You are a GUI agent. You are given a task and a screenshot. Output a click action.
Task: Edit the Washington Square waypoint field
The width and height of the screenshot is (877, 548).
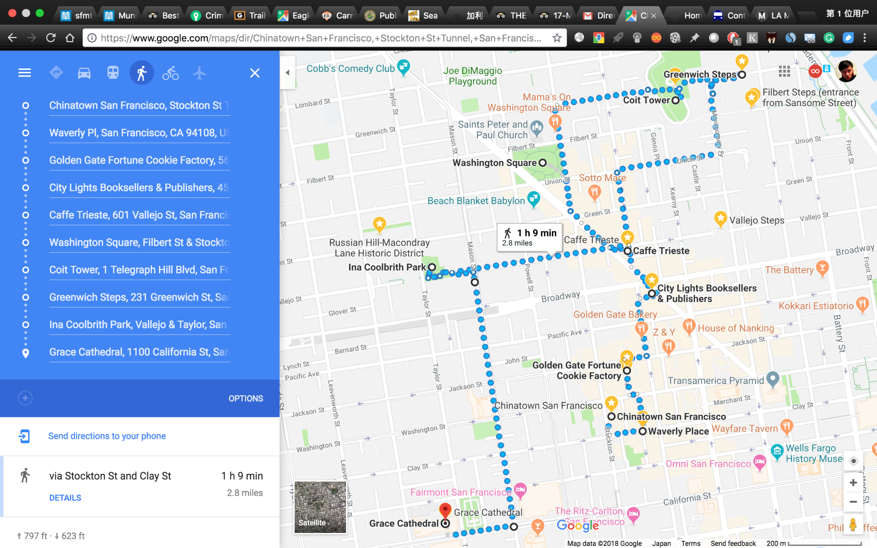pyautogui.click(x=140, y=242)
